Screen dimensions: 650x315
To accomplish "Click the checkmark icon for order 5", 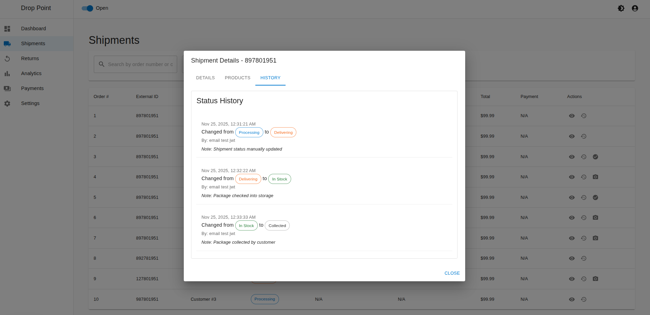I will point(595,197).
